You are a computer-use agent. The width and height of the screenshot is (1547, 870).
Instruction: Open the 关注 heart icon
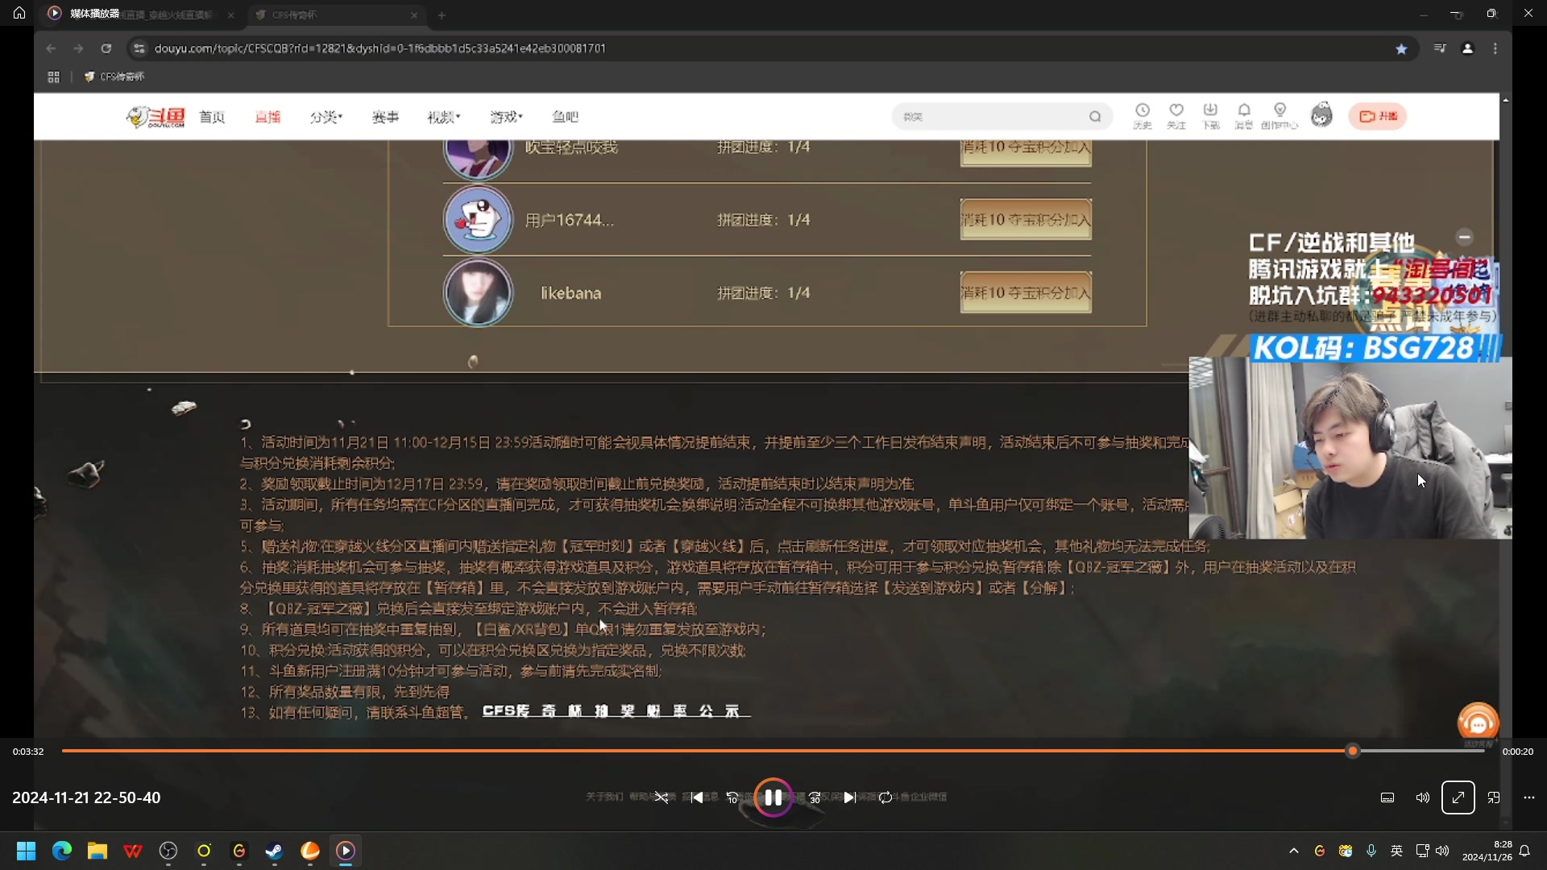pos(1176,116)
